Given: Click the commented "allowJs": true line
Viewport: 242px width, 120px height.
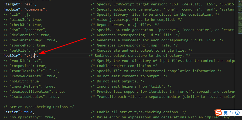Looking at the screenshot, I should click(23, 20).
